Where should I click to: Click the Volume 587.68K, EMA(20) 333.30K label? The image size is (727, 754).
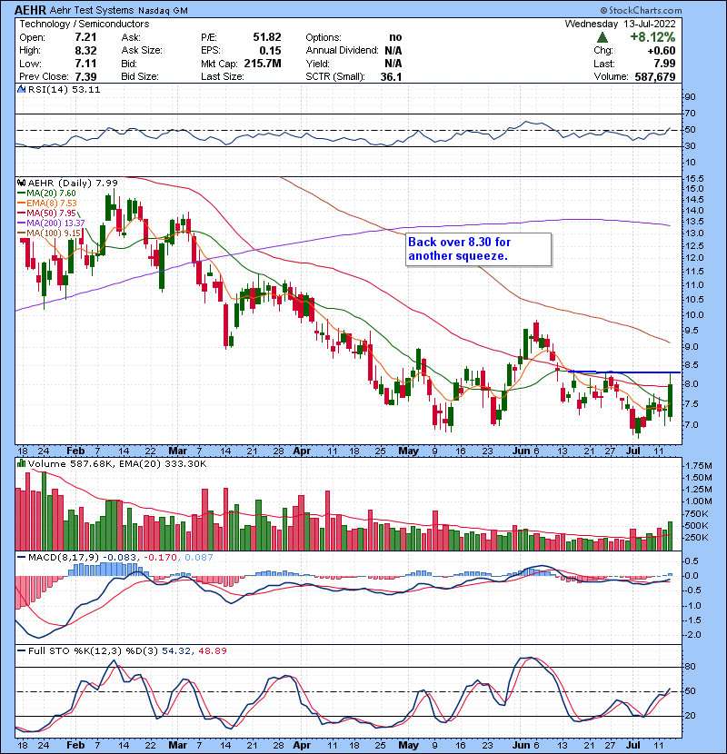(117, 464)
